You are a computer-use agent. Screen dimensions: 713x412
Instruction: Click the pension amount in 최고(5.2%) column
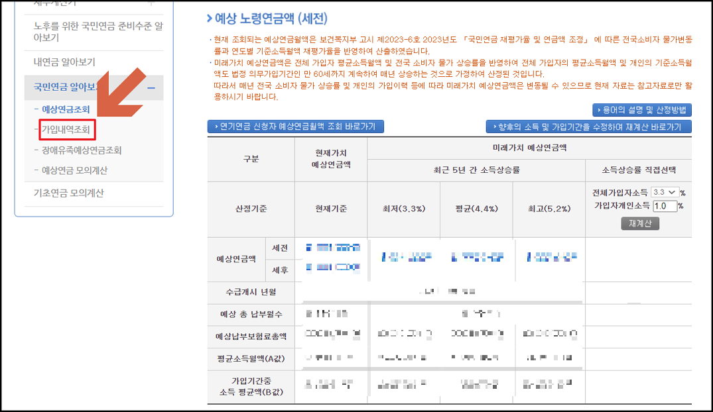(550, 255)
